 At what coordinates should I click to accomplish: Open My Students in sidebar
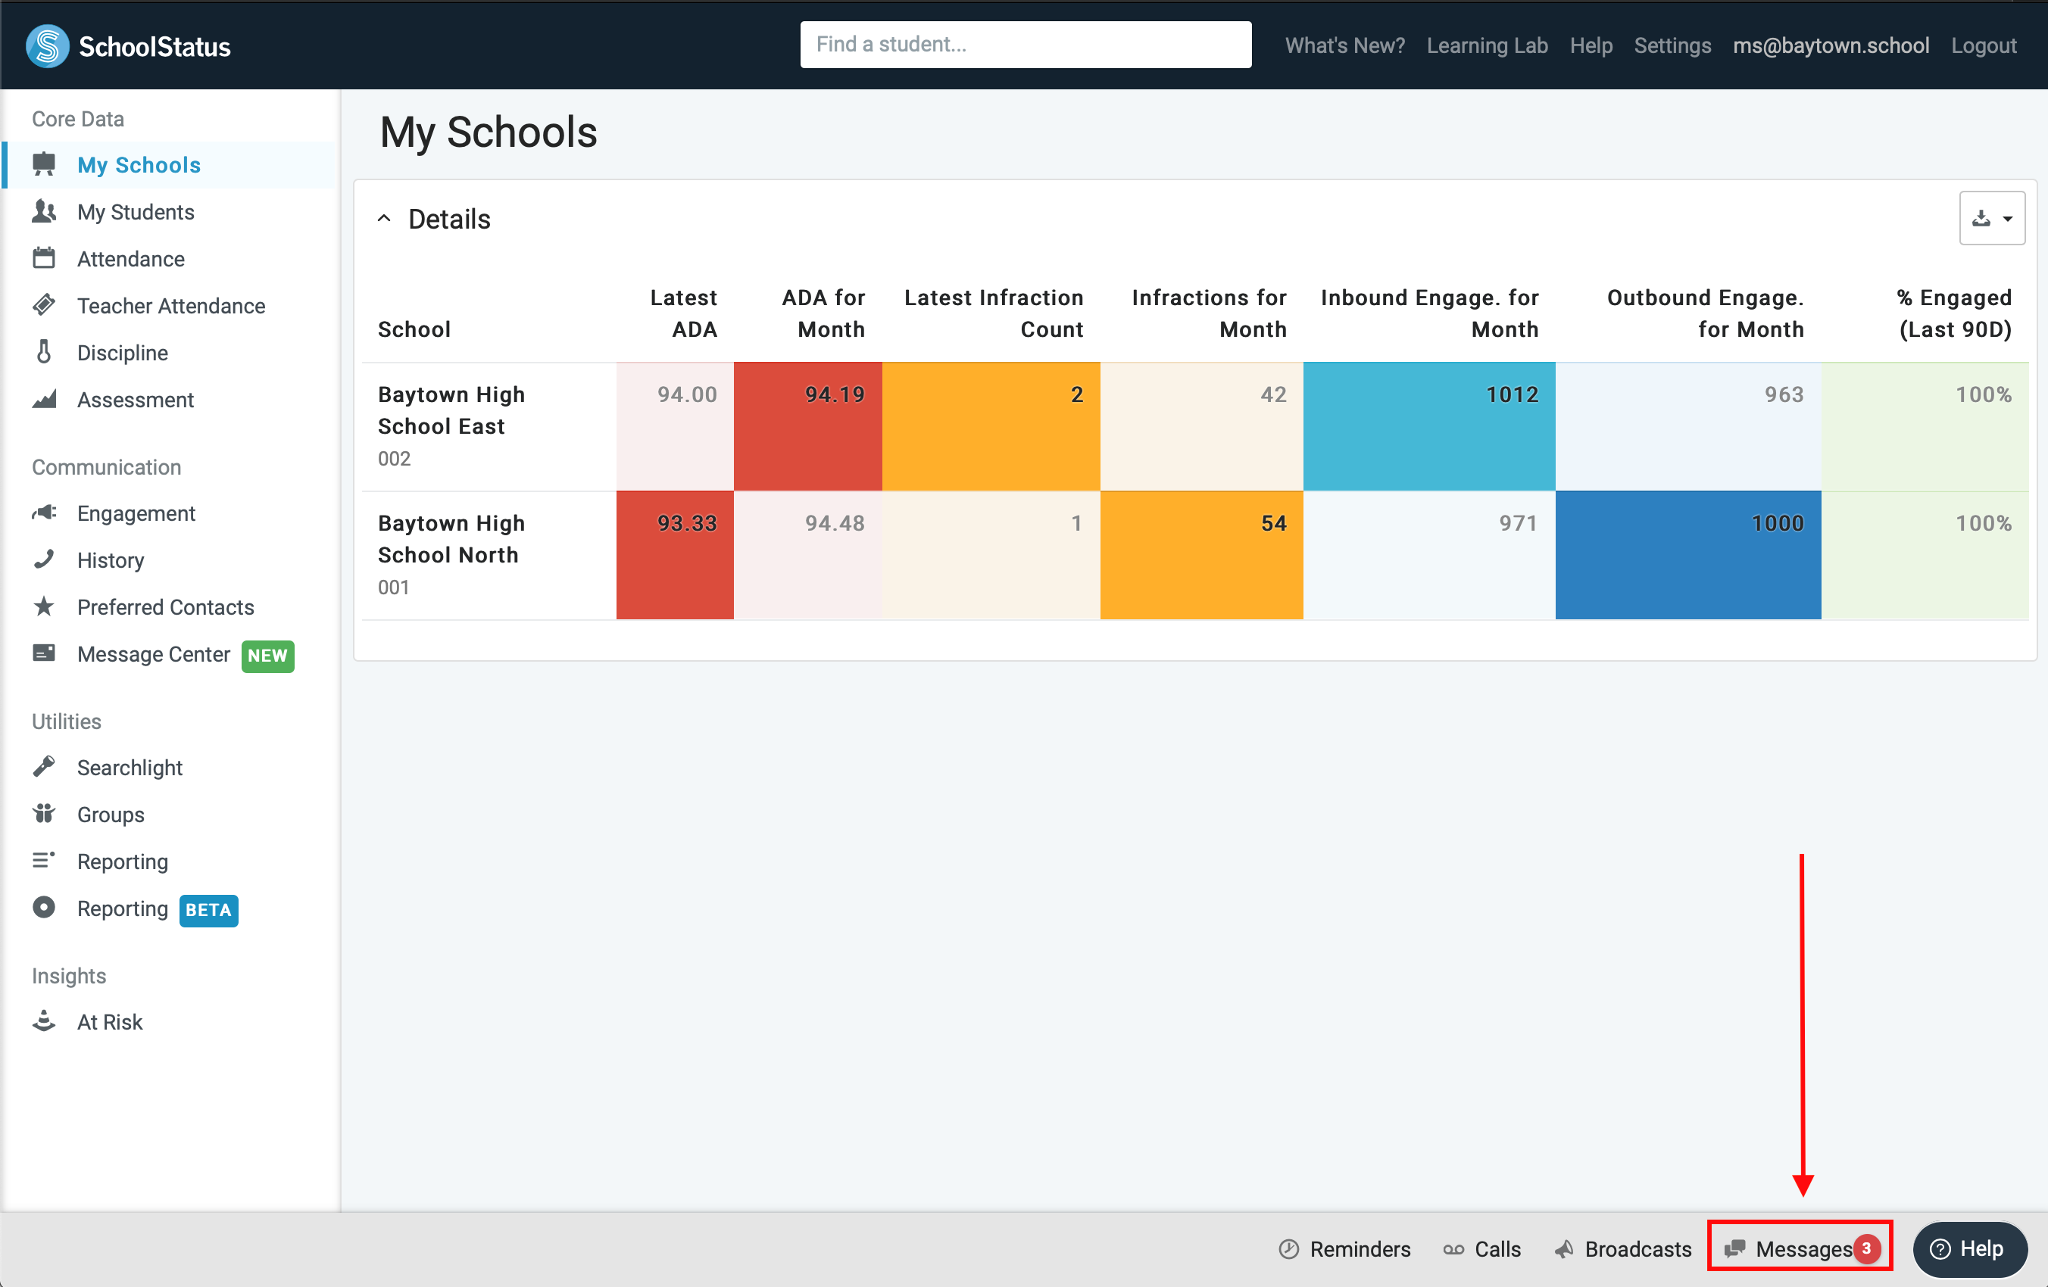136,212
